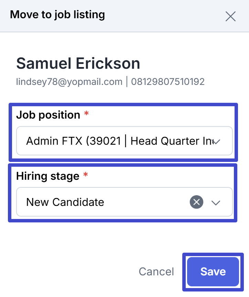The height and width of the screenshot is (297, 249).
Task: Click the New Candidate stage text
Action: point(65,202)
